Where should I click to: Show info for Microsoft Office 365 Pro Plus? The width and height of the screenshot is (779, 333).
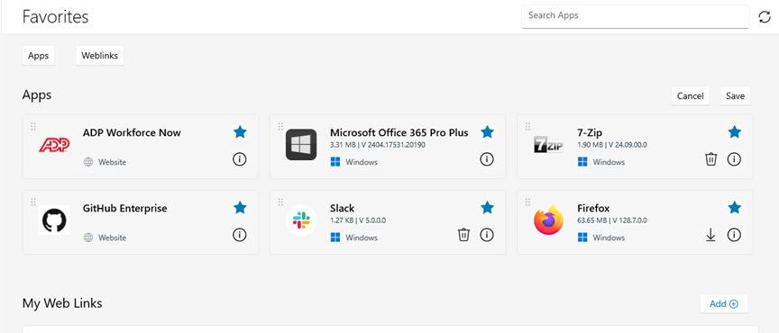(486, 159)
